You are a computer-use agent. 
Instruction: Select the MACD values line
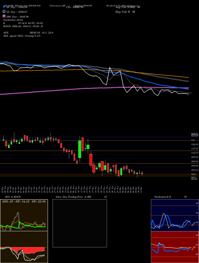[23, 26]
